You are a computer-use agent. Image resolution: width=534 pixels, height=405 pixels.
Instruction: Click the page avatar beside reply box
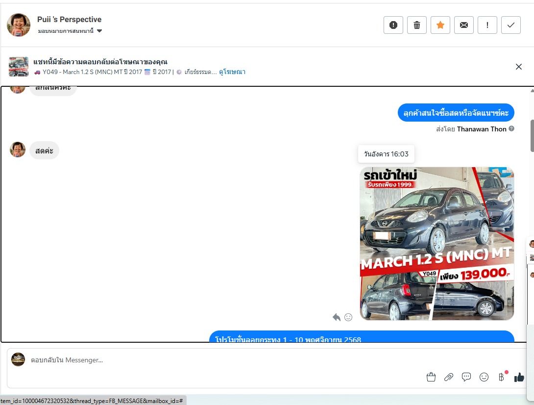pyautogui.click(x=18, y=359)
